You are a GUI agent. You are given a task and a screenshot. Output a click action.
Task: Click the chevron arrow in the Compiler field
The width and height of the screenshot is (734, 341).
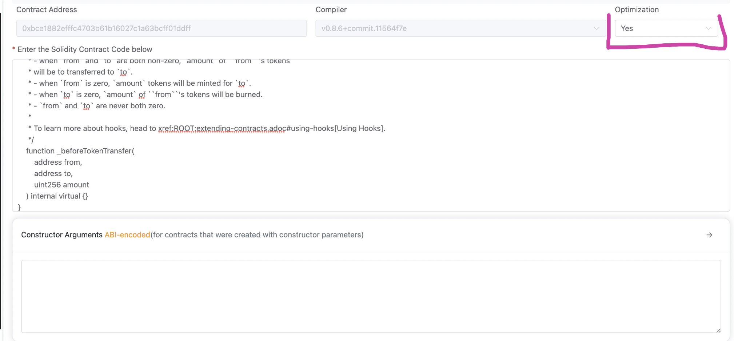pyautogui.click(x=597, y=28)
